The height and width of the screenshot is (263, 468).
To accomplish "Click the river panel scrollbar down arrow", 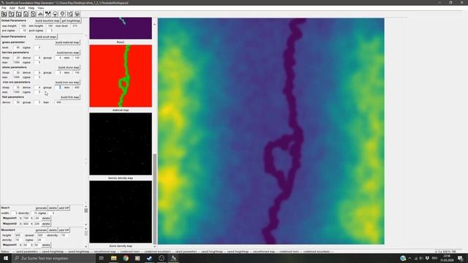I will [86, 224].
